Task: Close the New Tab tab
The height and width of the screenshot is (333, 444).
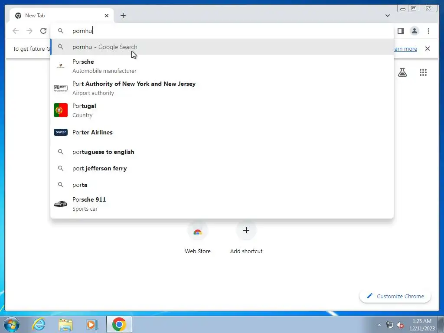Action: 107,16
